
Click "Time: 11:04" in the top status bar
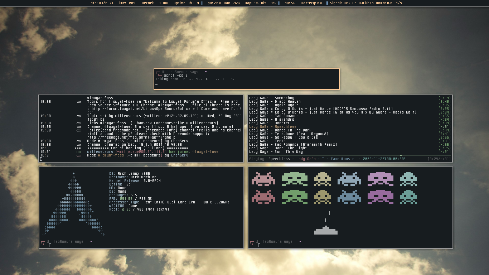tap(126, 3)
